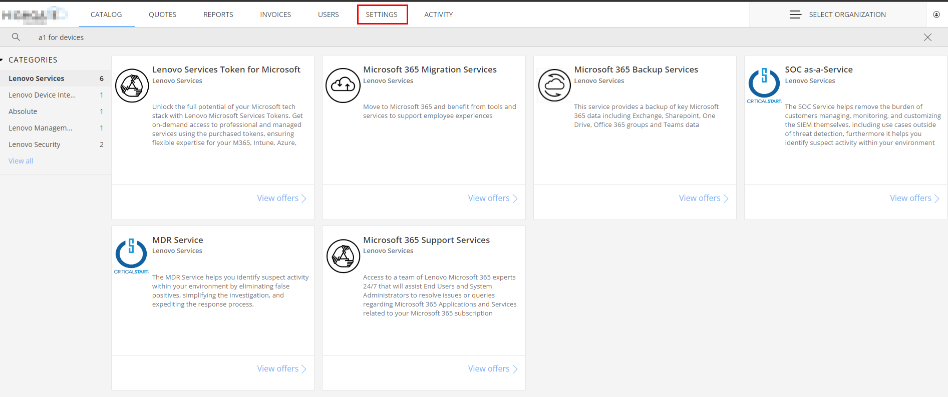View offers for Lenovo Services Token for Microsoft
The width and height of the screenshot is (948, 397).
tap(281, 198)
